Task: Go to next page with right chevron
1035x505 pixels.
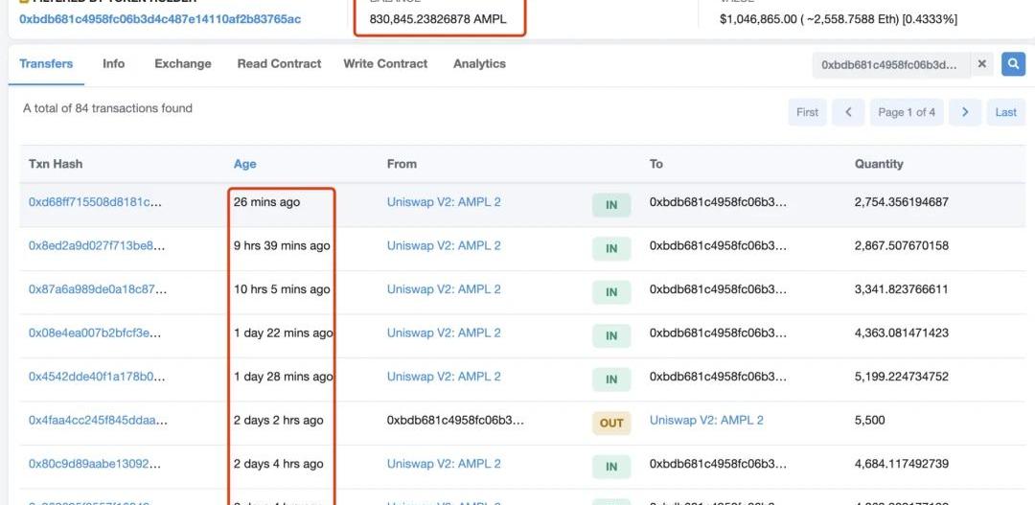Action: coord(965,112)
